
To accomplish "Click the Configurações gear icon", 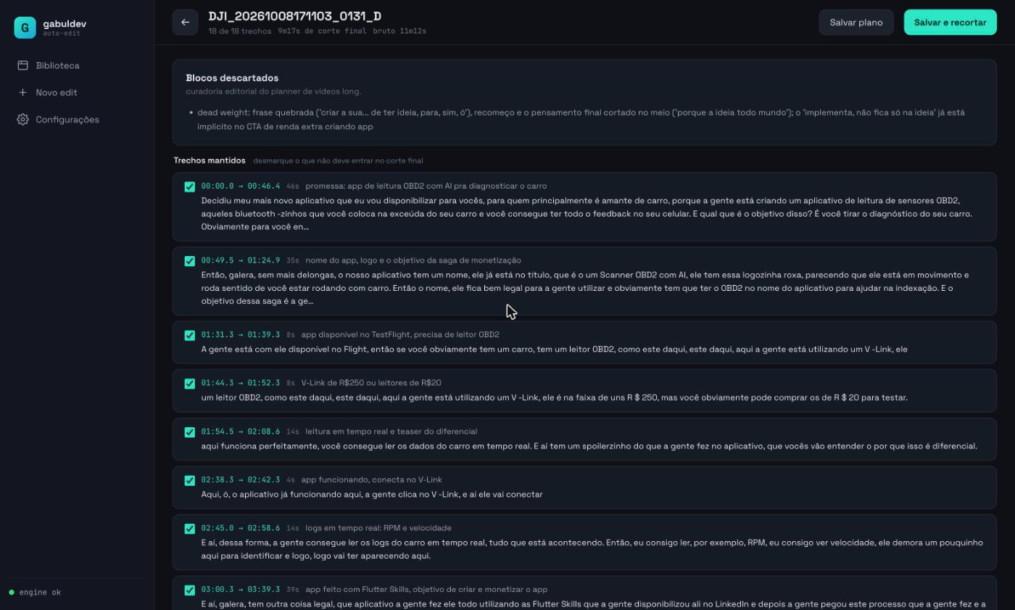I will point(22,120).
